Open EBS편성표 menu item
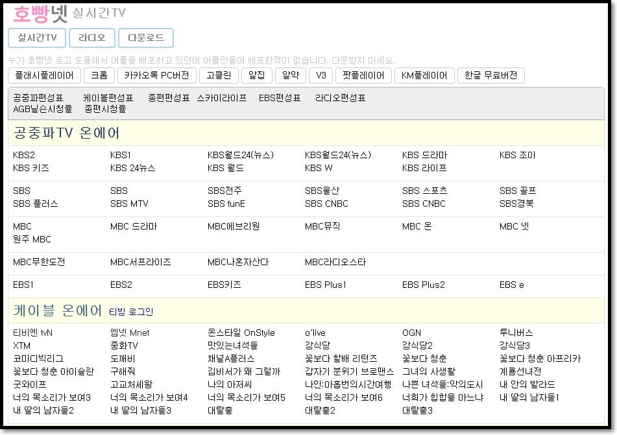This screenshot has width=617, height=435. click(x=280, y=98)
